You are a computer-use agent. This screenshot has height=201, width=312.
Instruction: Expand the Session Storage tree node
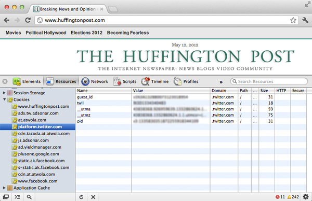(x=4, y=93)
